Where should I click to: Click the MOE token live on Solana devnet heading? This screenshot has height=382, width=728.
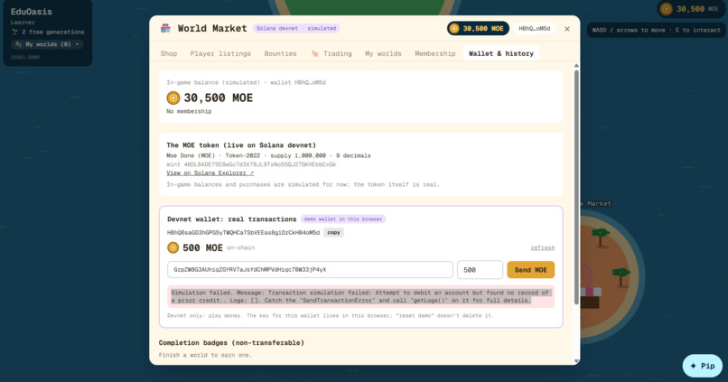tap(241, 145)
